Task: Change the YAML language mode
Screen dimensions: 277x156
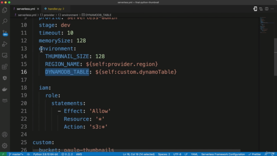Action: pos(194,154)
